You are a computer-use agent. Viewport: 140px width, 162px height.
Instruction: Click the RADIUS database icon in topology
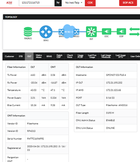pyautogui.click(x=28, y=32)
